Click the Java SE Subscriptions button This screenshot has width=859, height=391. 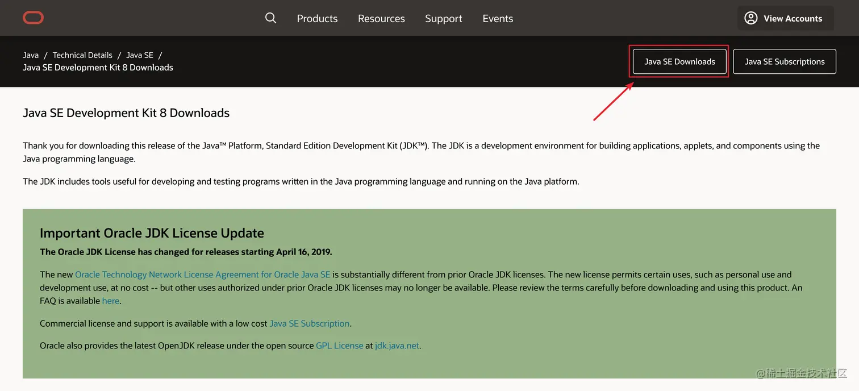tap(784, 61)
